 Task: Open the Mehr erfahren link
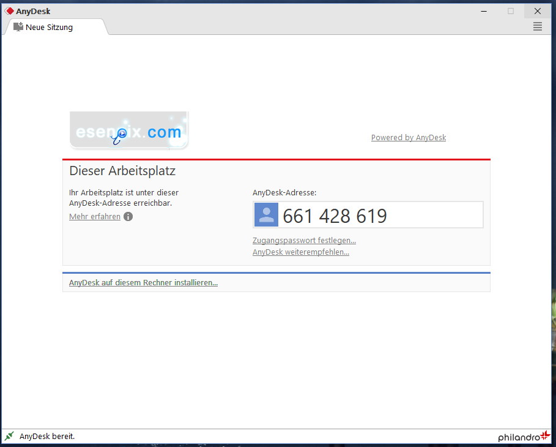tap(95, 217)
